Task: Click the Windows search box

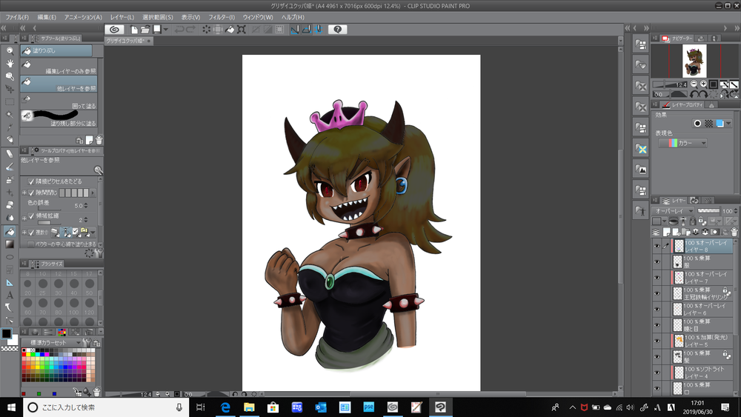Action: tap(105, 407)
